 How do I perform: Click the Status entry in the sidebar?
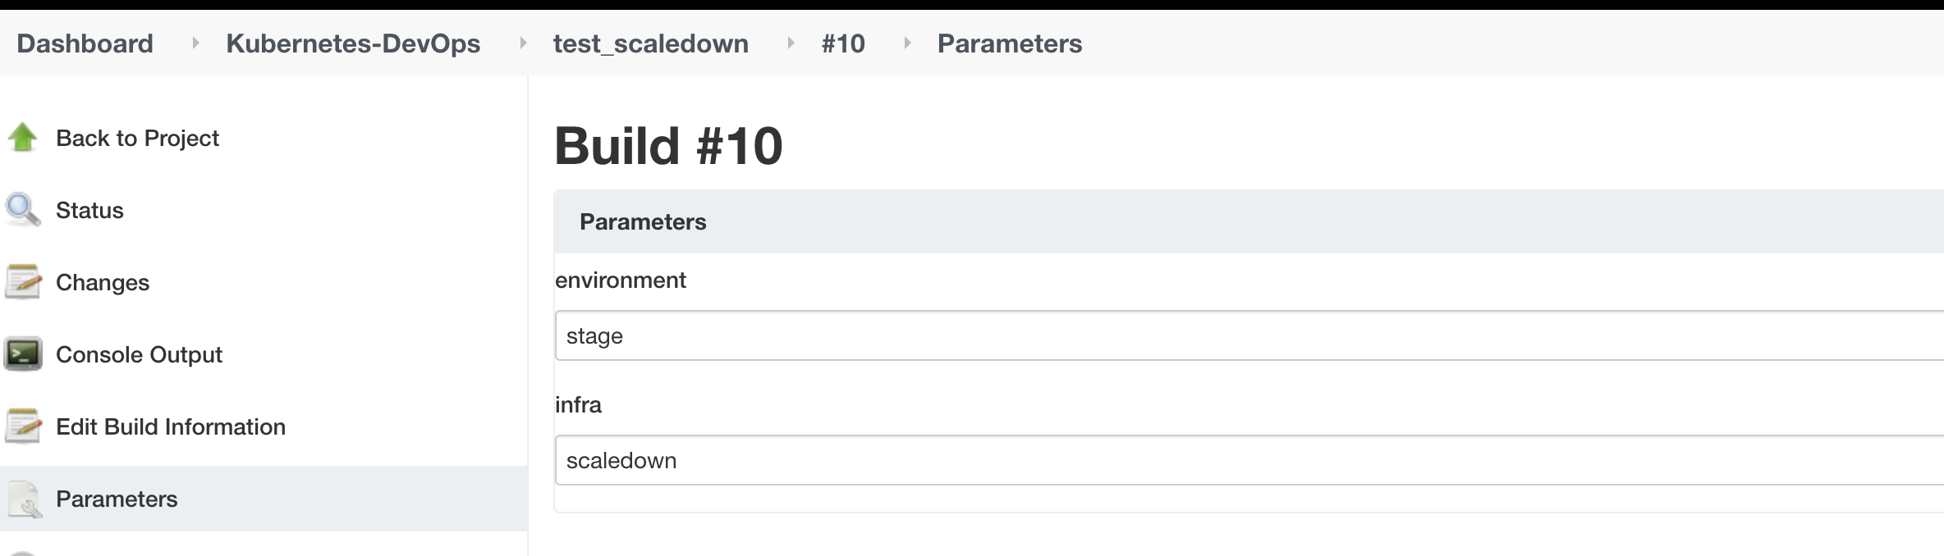tap(89, 209)
